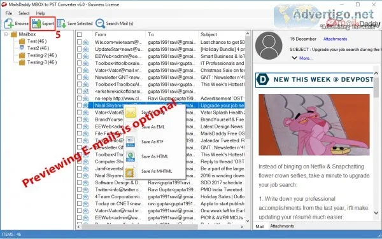Switch to the Mail tab
The image size is (382, 239).
pyautogui.click(x=260, y=226)
